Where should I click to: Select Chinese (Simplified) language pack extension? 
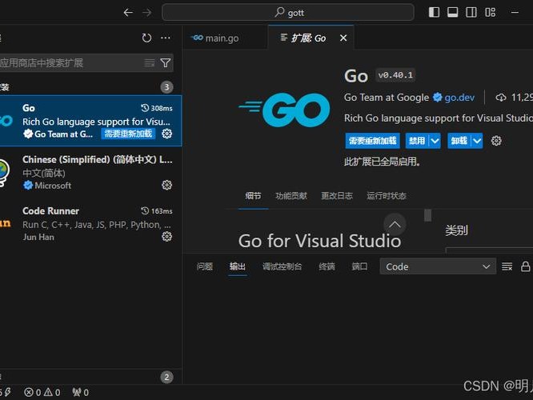(x=90, y=172)
